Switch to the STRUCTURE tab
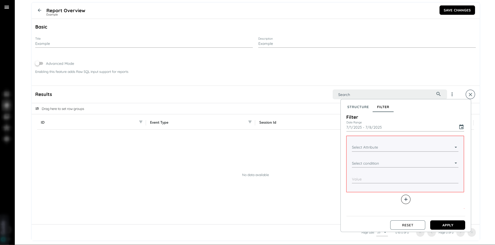Image resolution: width=495 pixels, height=245 pixels. coord(358,107)
